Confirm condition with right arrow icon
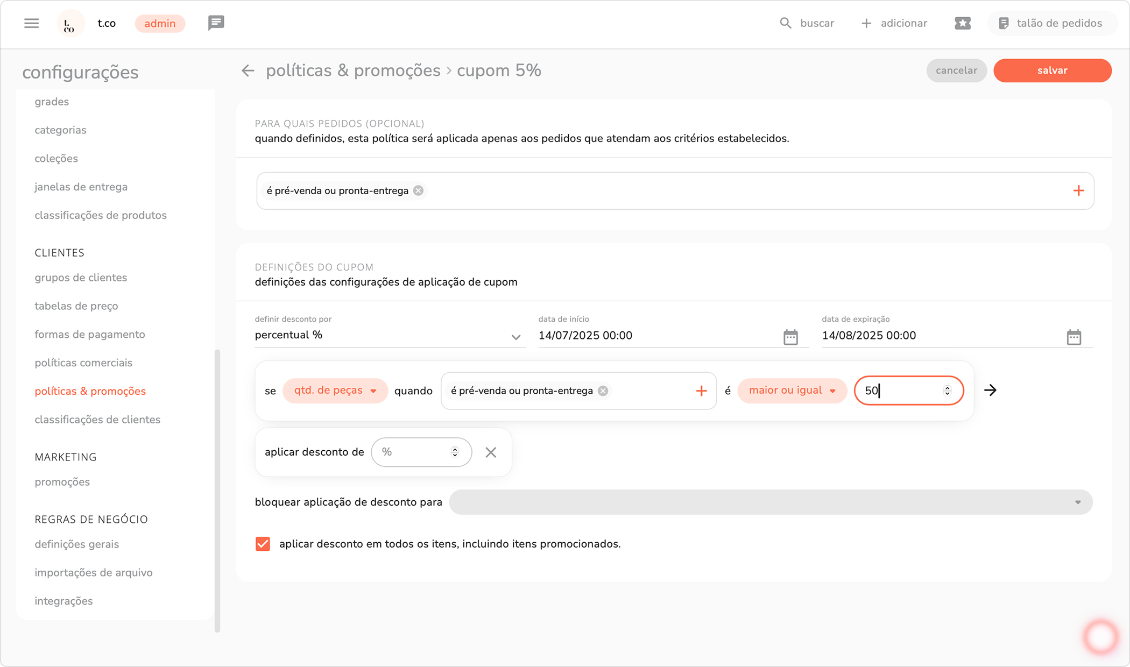 [990, 391]
